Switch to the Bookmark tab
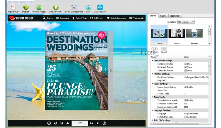The image size is (221, 128). [x=175, y=16]
